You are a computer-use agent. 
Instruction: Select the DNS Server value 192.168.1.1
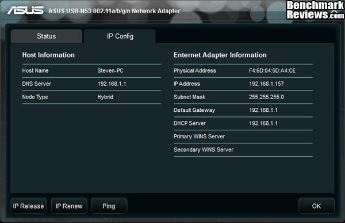[112, 84]
